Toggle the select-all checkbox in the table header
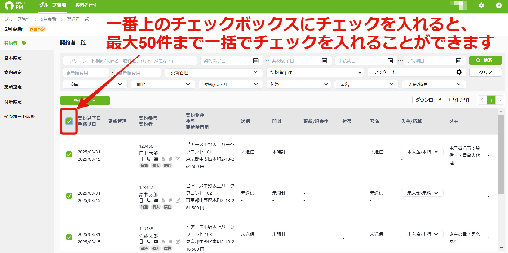Image resolution: width=508 pixels, height=253 pixels. (x=69, y=121)
